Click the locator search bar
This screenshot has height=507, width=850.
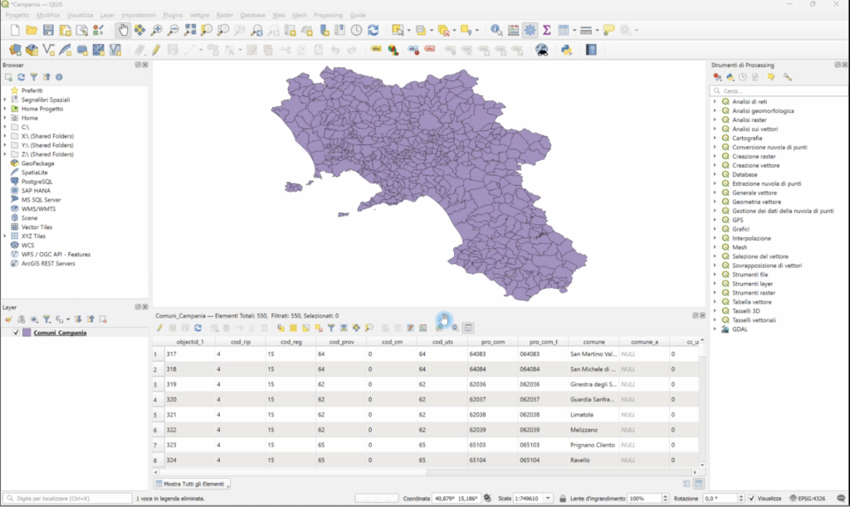[x=68, y=499]
